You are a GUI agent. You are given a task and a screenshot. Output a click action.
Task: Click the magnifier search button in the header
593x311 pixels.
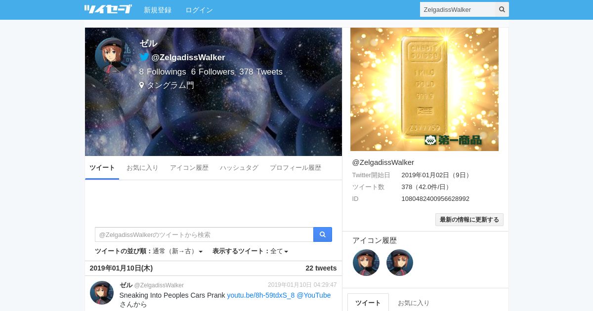pyautogui.click(x=502, y=9)
